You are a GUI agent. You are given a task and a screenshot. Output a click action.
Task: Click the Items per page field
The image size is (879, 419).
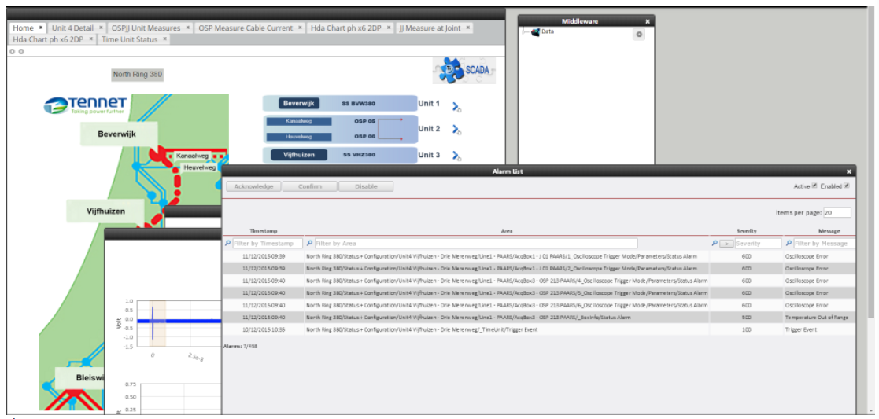tap(837, 213)
